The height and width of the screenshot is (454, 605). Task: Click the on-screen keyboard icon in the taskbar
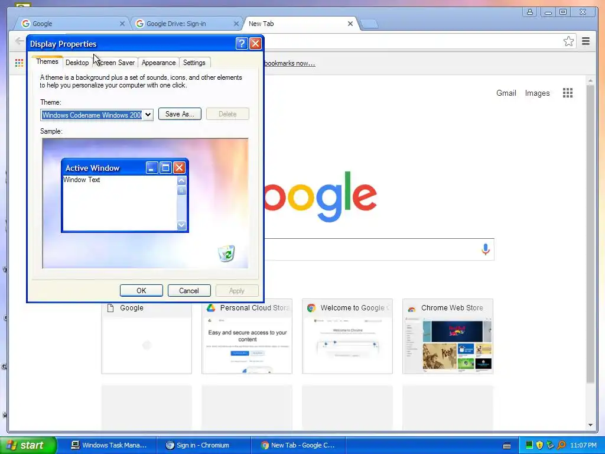coord(507,446)
